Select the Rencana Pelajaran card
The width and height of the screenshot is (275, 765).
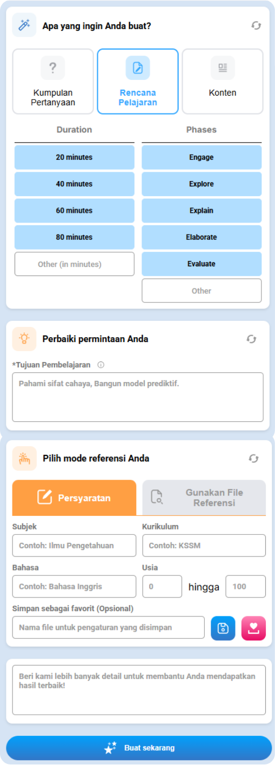[138, 82]
